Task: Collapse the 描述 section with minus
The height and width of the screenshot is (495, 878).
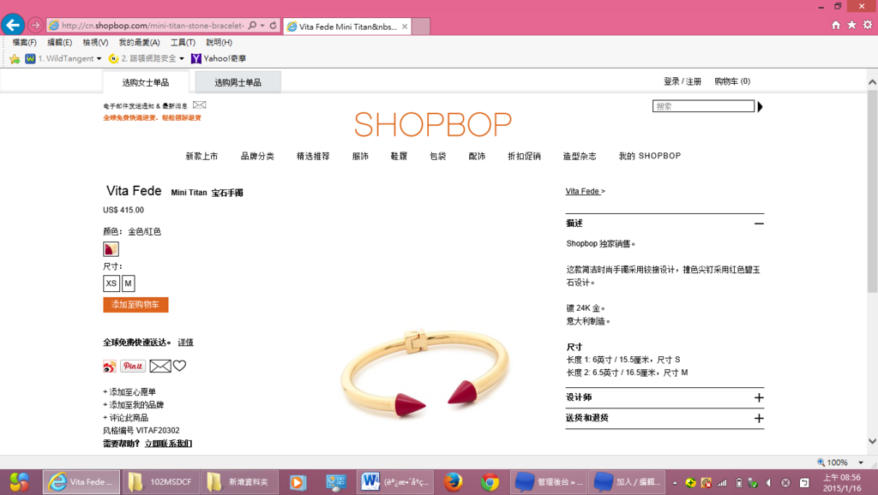Action: pos(759,224)
